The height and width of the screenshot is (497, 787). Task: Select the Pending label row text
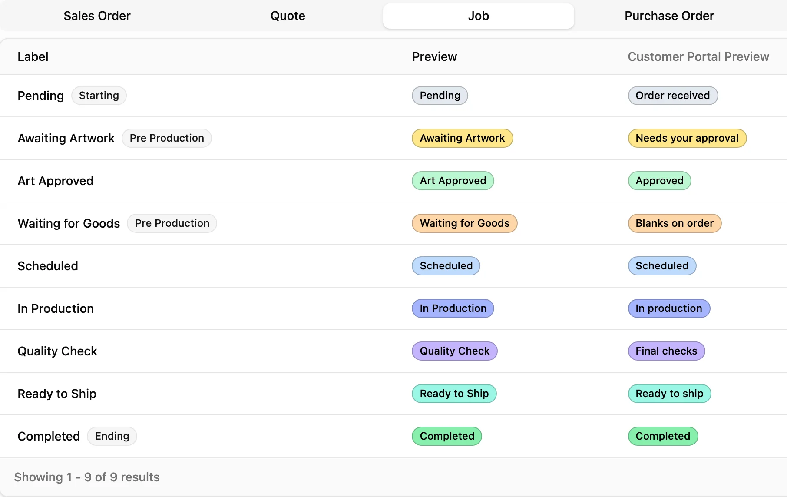click(x=41, y=96)
